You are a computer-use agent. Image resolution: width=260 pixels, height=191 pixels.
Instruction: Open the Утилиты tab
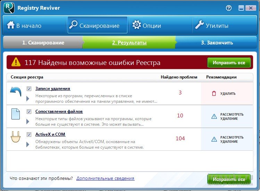[225, 25]
